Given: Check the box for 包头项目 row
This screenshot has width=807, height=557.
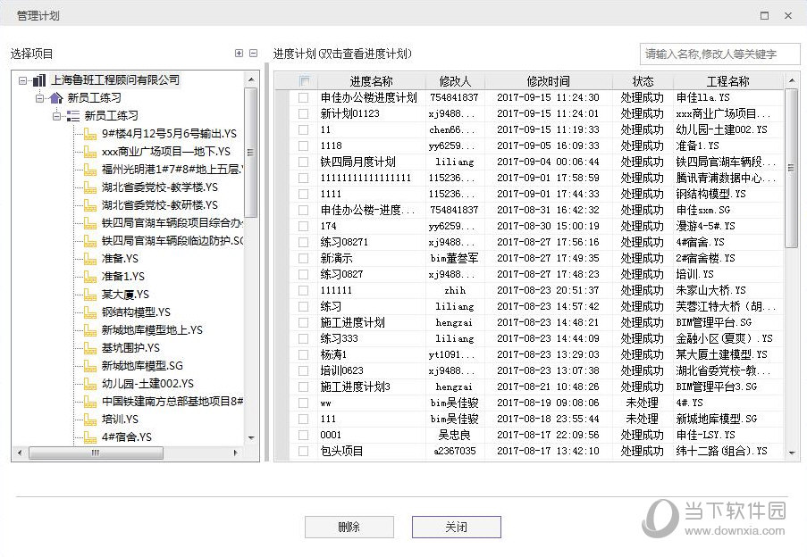Looking at the screenshot, I should coord(304,452).
